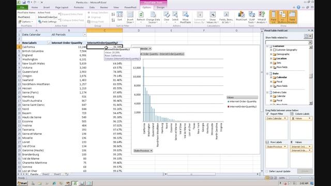Enable Defer Layout Update checkbox
This screenshot has width=331, height=186.
[x=267, y=171]
